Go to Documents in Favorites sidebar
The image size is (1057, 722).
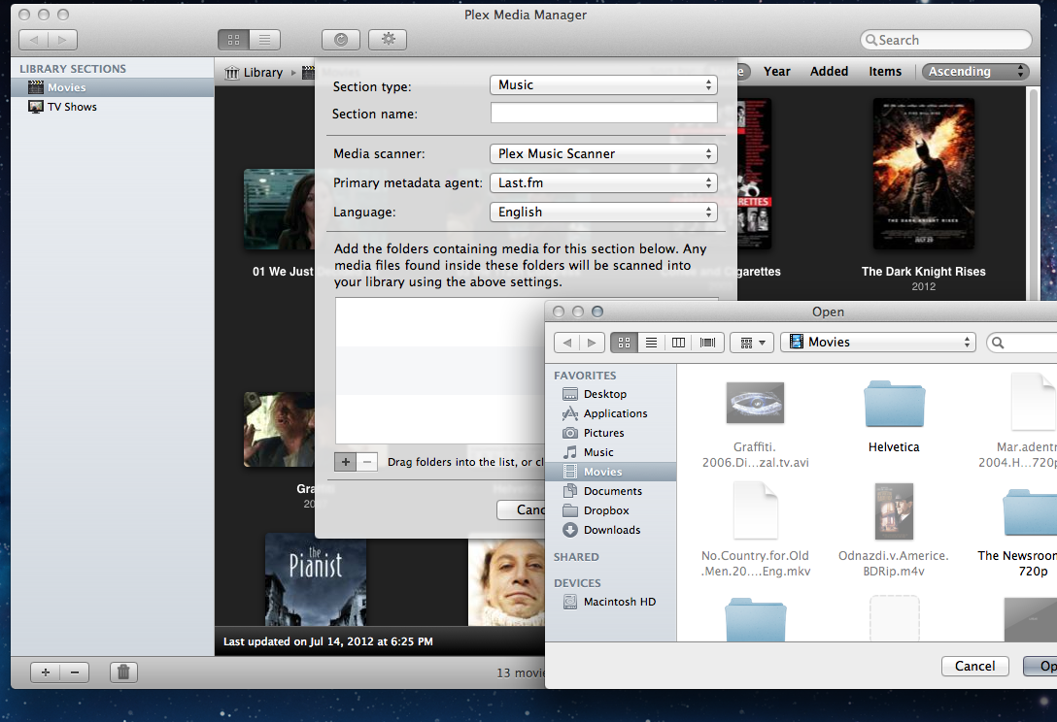[611, 491]
